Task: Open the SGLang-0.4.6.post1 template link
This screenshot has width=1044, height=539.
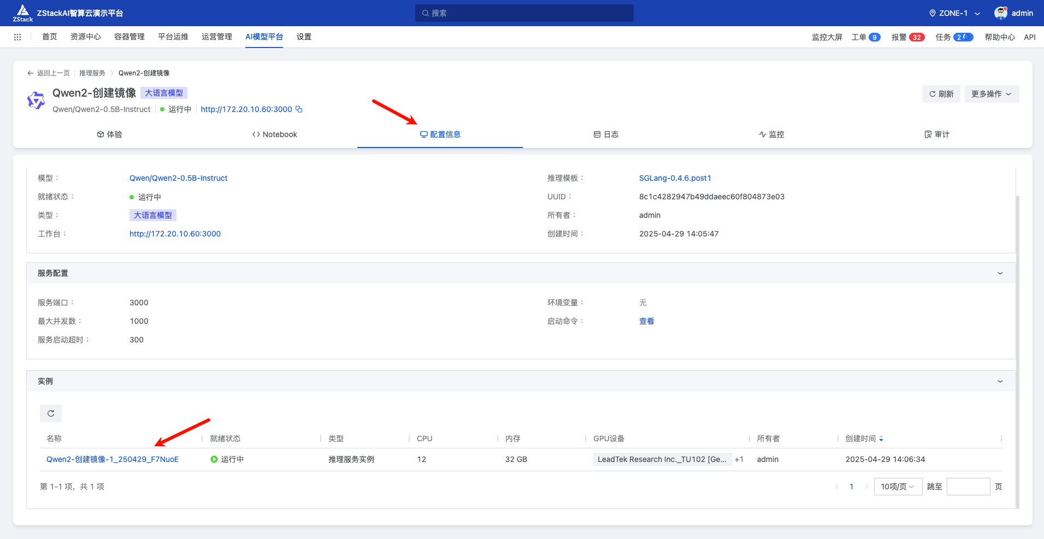Action: coord(675,178)
